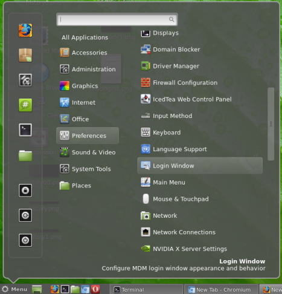Open the green XChat hash icon

point(25,105)
